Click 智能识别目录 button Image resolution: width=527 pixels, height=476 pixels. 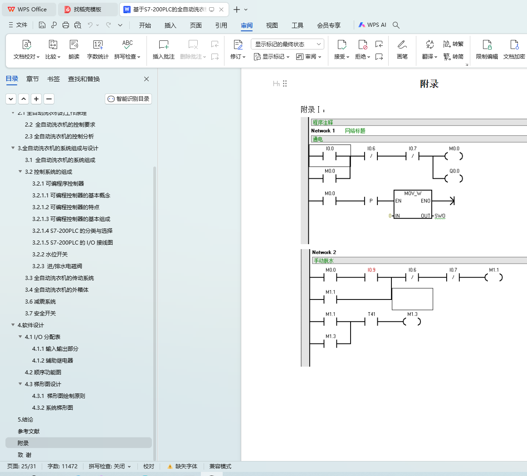coord(128,99)
